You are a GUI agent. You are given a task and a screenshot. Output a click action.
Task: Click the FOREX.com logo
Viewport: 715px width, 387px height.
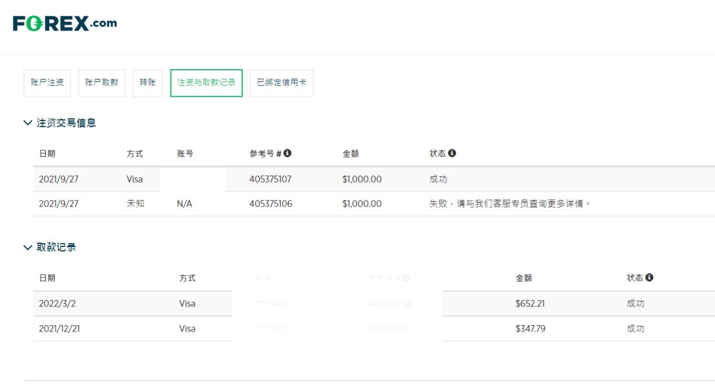65,24
